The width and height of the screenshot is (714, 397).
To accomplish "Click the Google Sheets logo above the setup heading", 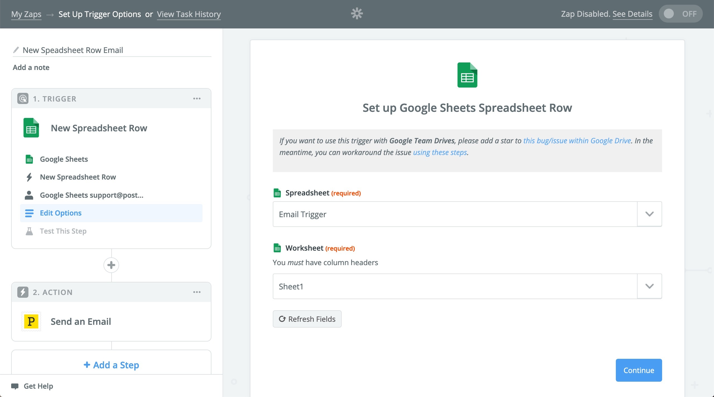I will tap(467, 75).
